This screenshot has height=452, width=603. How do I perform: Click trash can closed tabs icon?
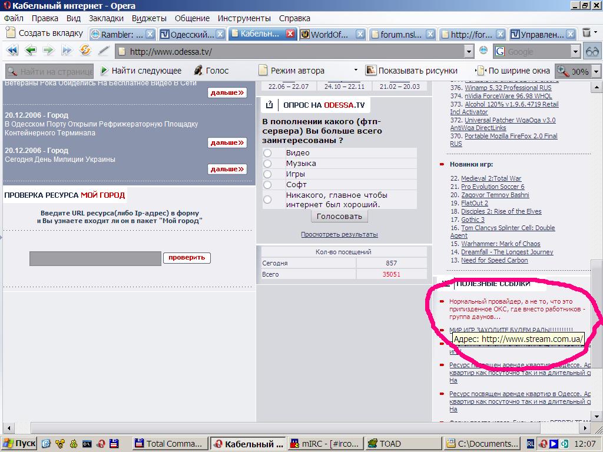click(x=586, y=33)
